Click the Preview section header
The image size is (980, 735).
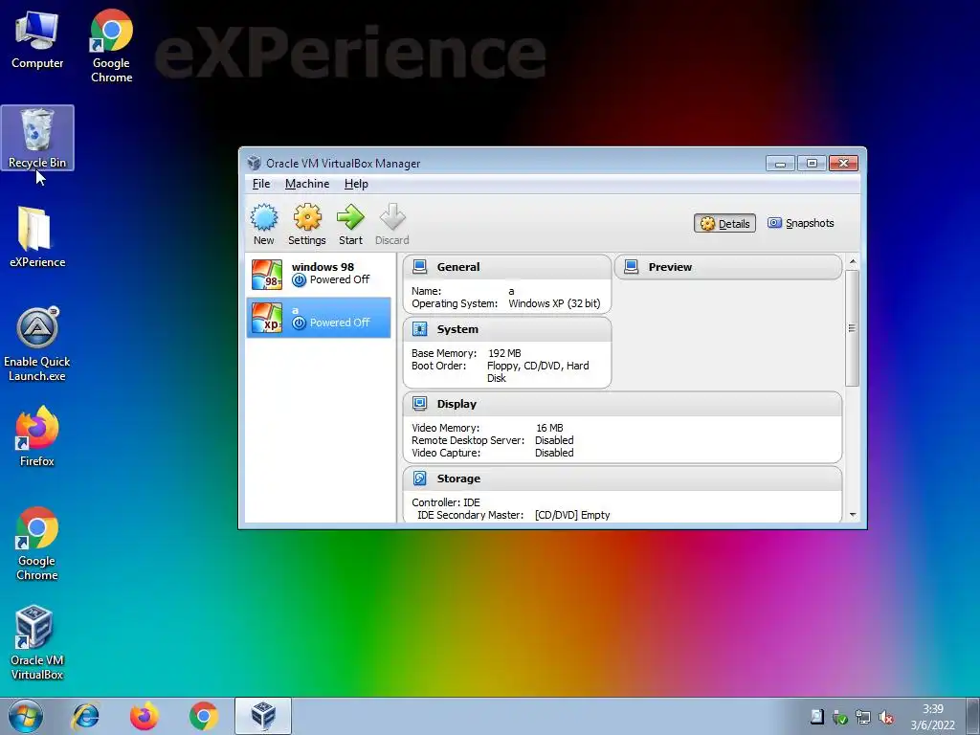pyautogui.click(x=728, y=267)
